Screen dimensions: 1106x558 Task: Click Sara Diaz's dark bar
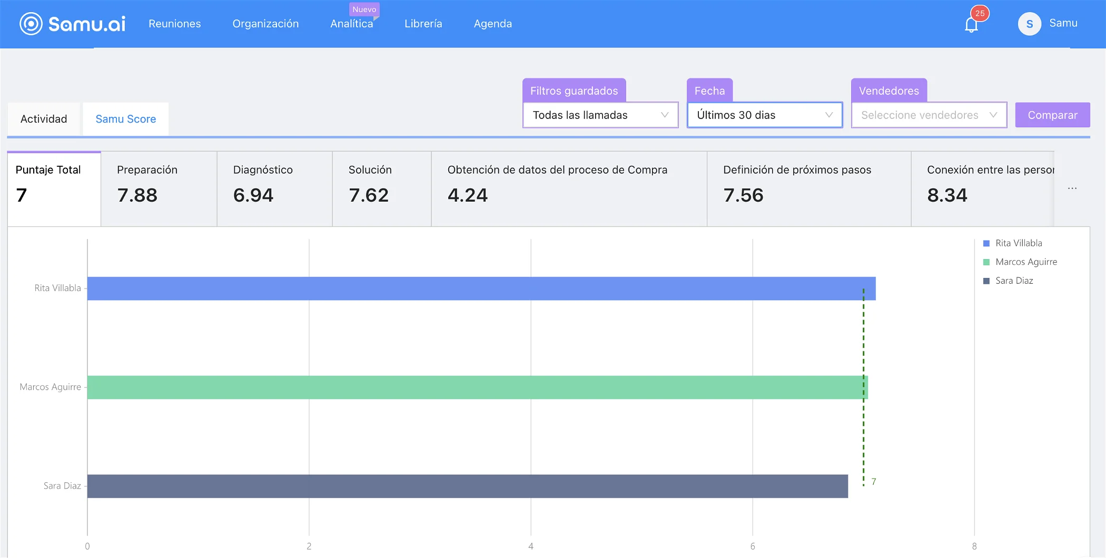467,486
